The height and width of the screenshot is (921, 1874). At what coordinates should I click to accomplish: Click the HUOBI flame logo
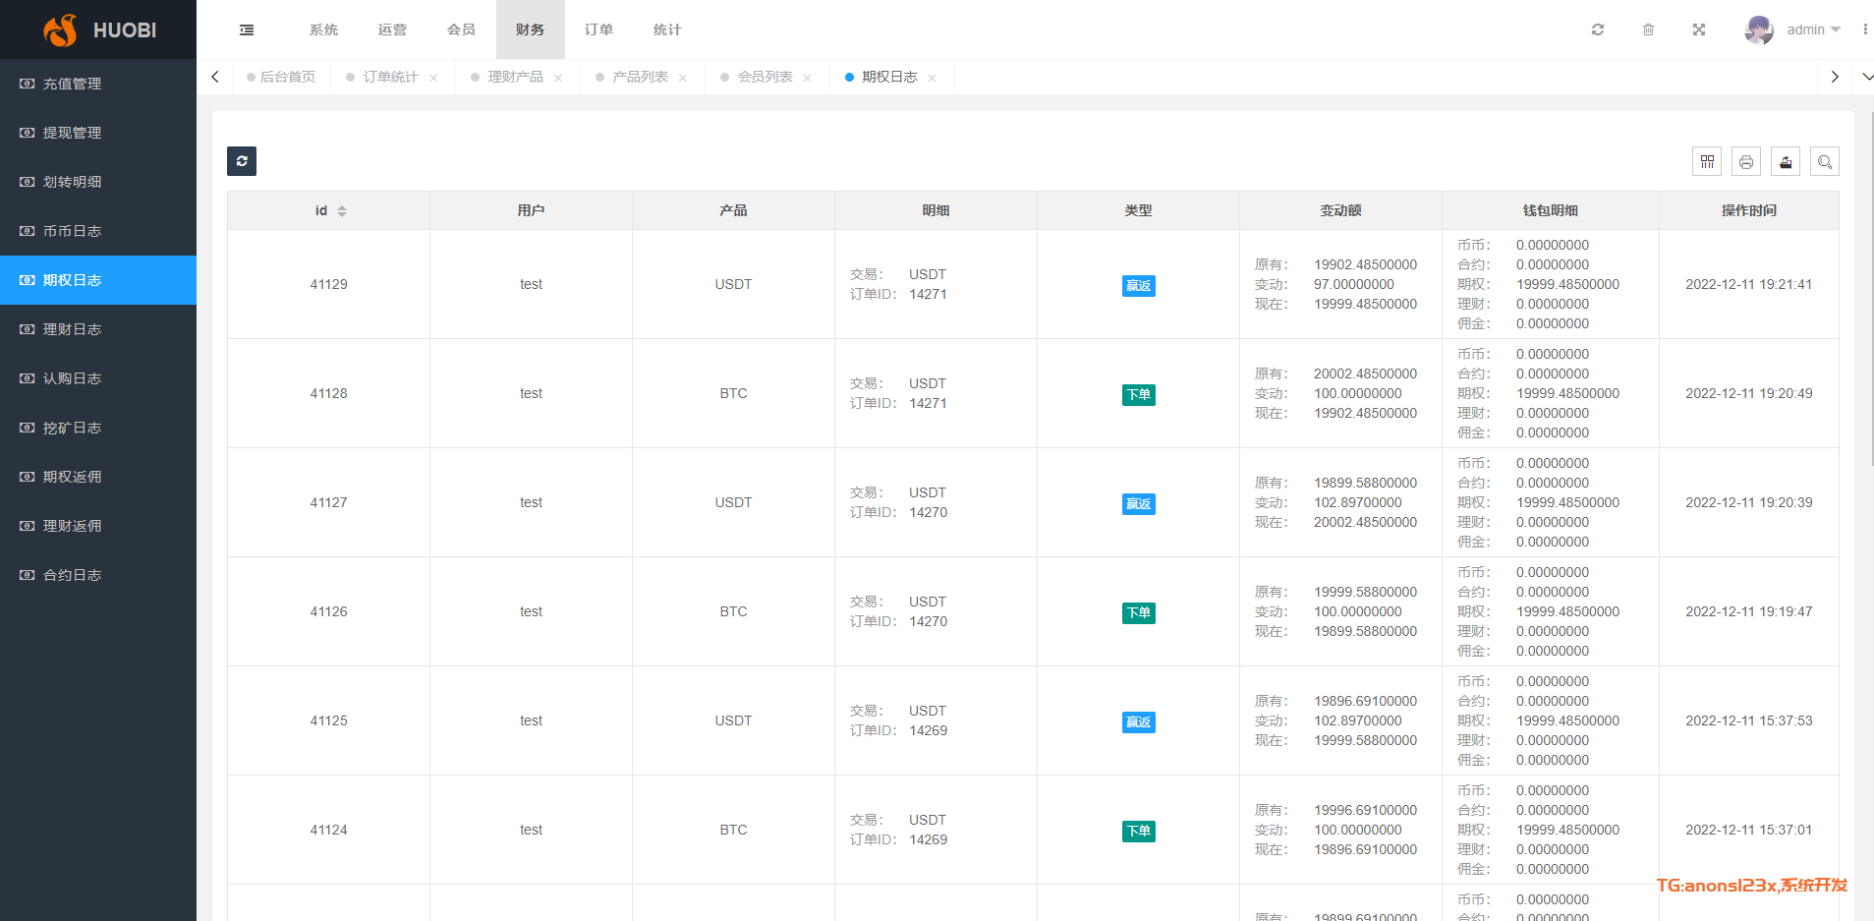coord(60,29)
